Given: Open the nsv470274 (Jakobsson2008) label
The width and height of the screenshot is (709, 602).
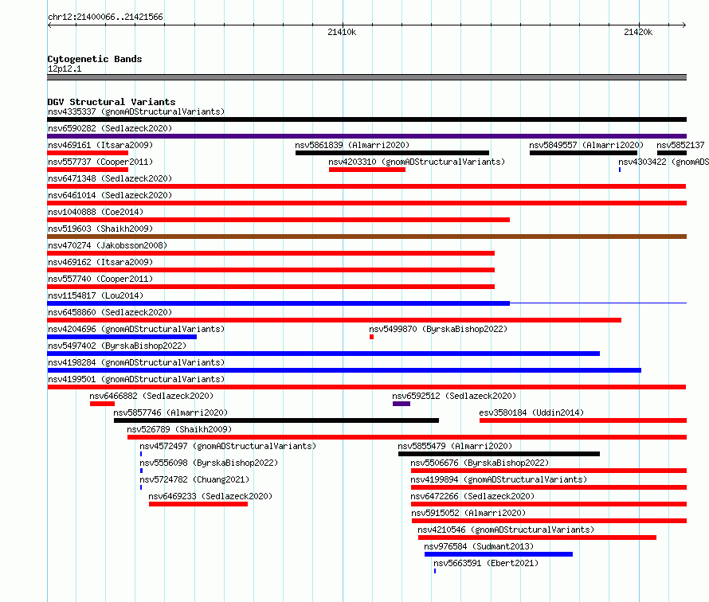Looking at the screenshot, I should point(108,245).
